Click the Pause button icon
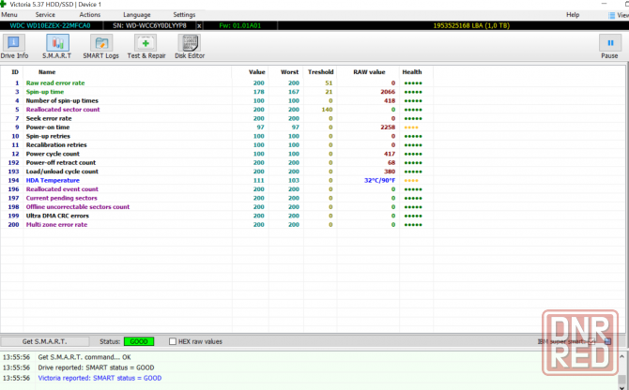Screen dimensions: 629x390 tap(609, 43)
